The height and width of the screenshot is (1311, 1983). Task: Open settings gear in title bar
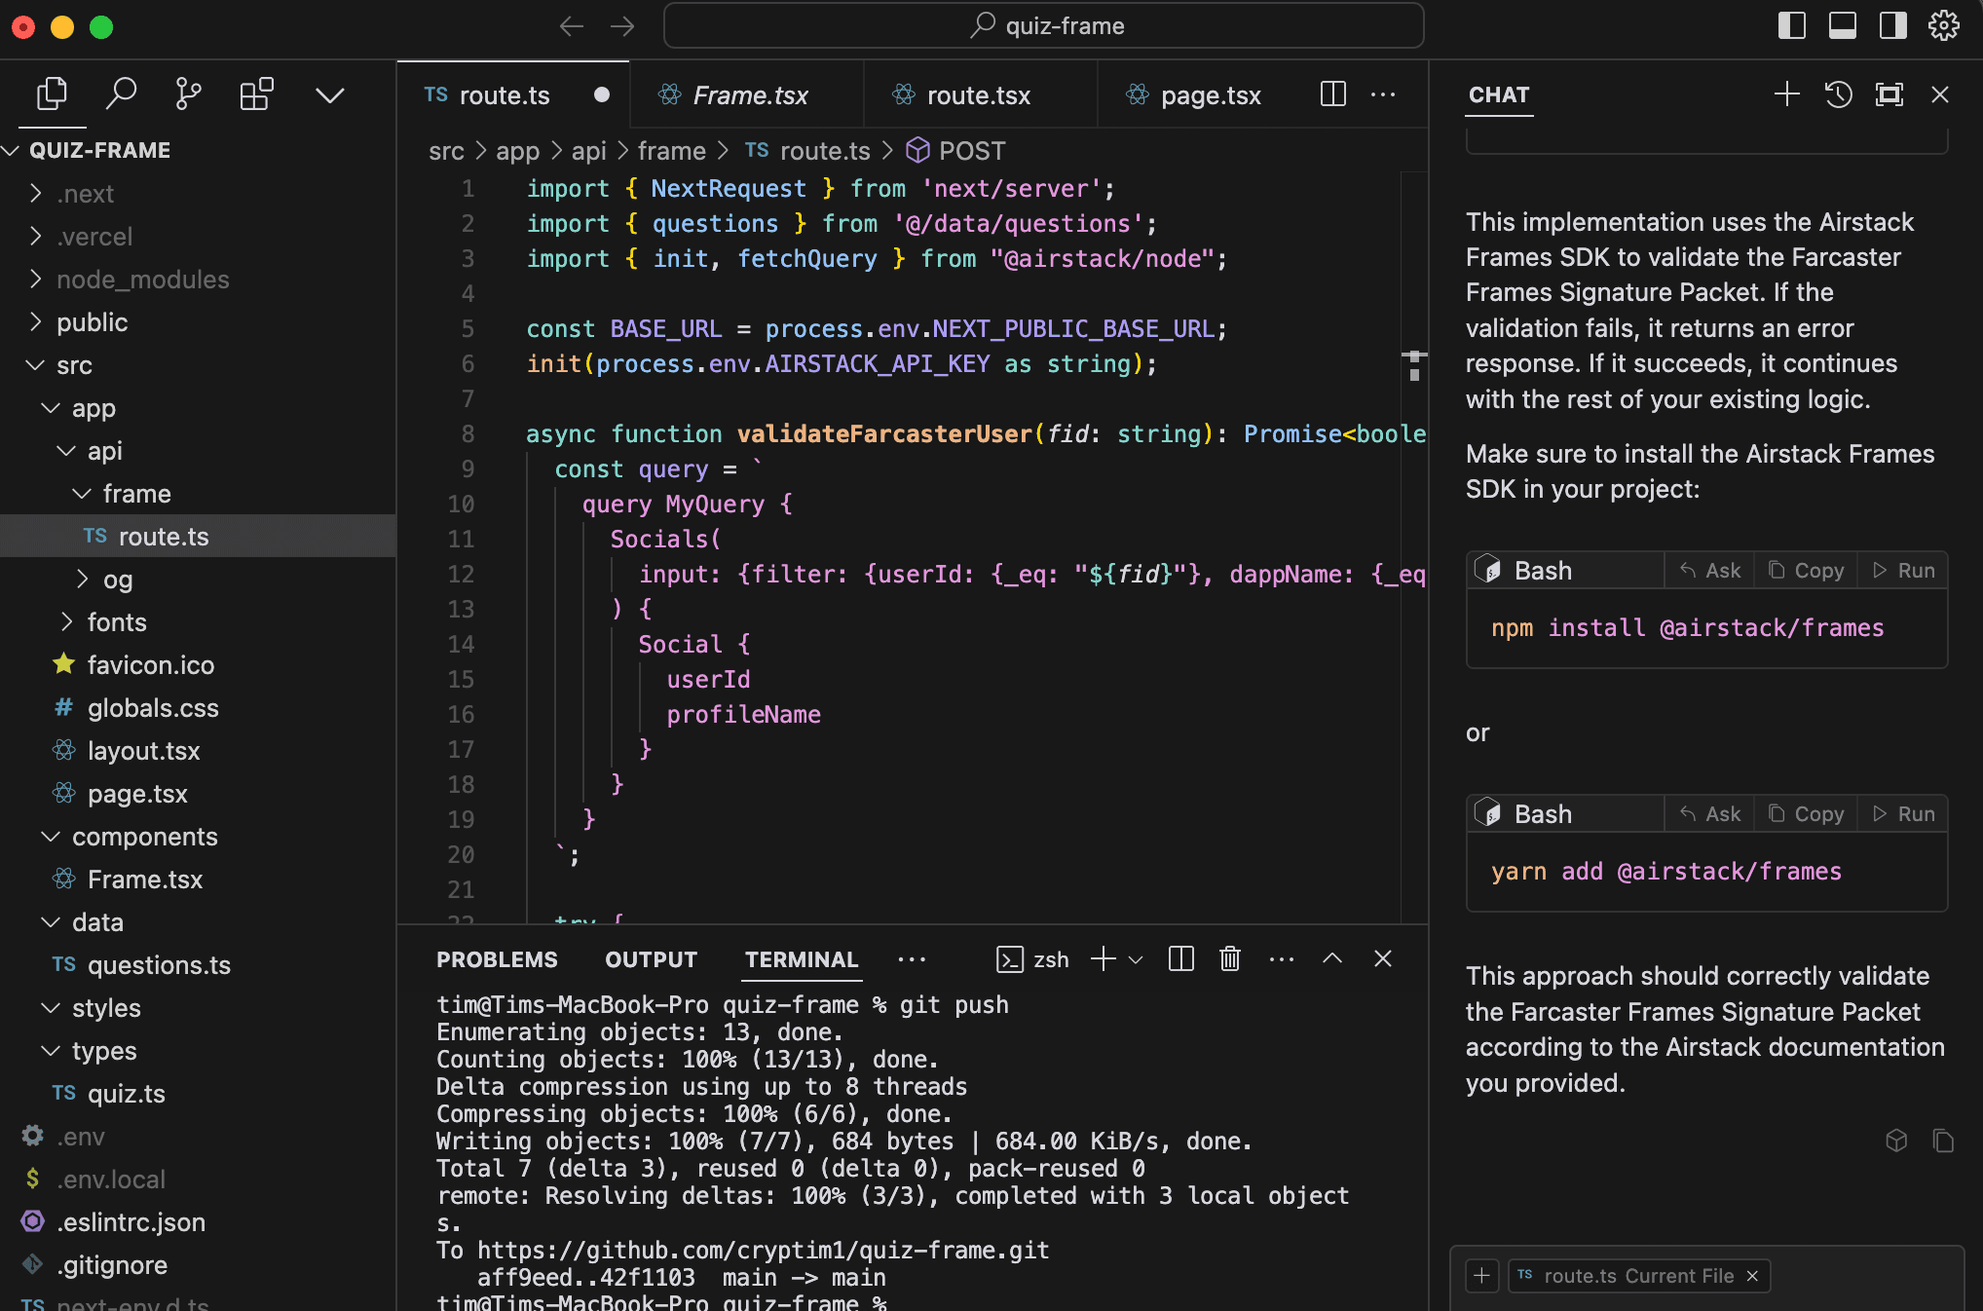(1944, 25)
